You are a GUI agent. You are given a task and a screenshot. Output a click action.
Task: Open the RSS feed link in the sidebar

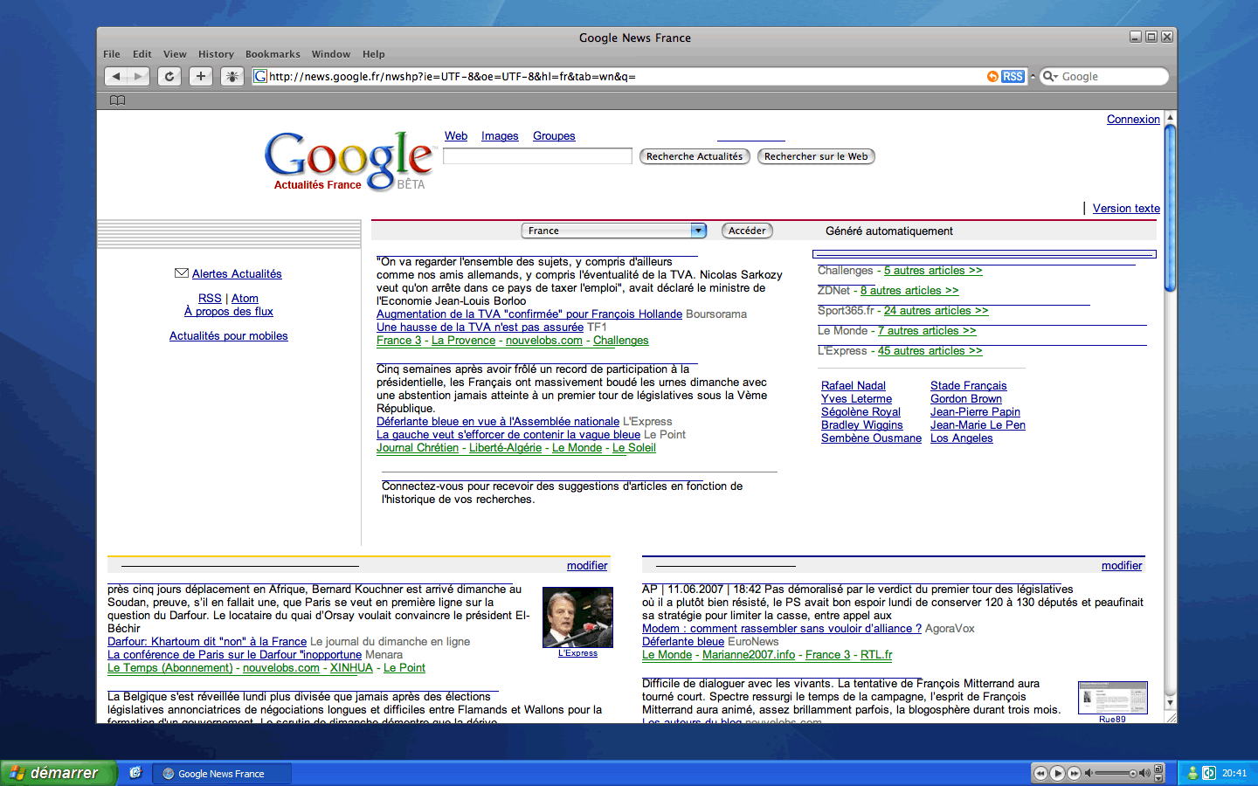210,299
